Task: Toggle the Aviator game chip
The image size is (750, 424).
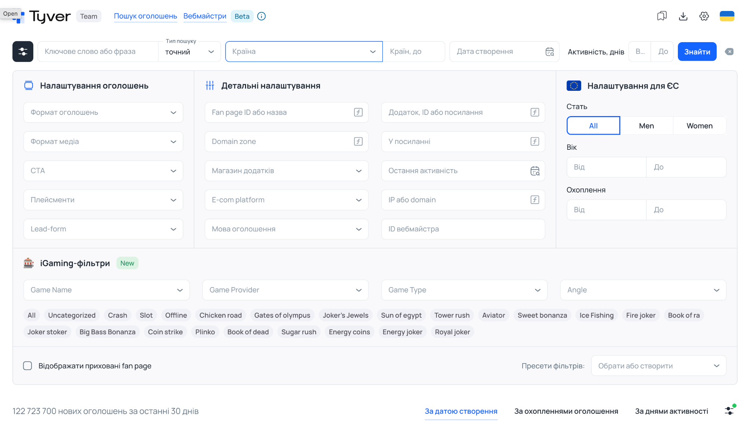Action: click(x=493, y=315)
